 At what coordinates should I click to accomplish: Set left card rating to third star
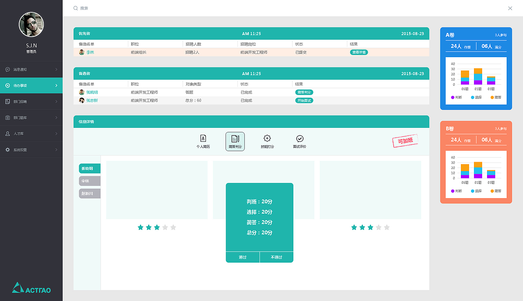pyautogui.click(x=157, y=227)
